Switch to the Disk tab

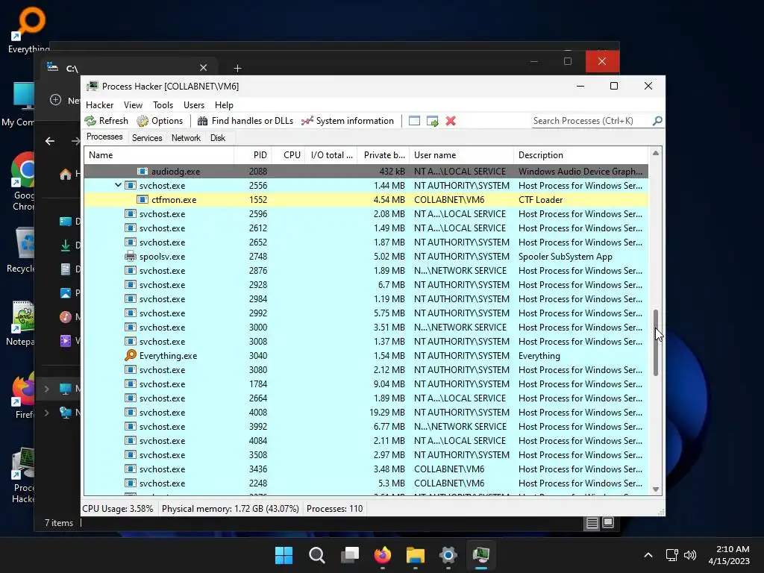coord(218,138)
